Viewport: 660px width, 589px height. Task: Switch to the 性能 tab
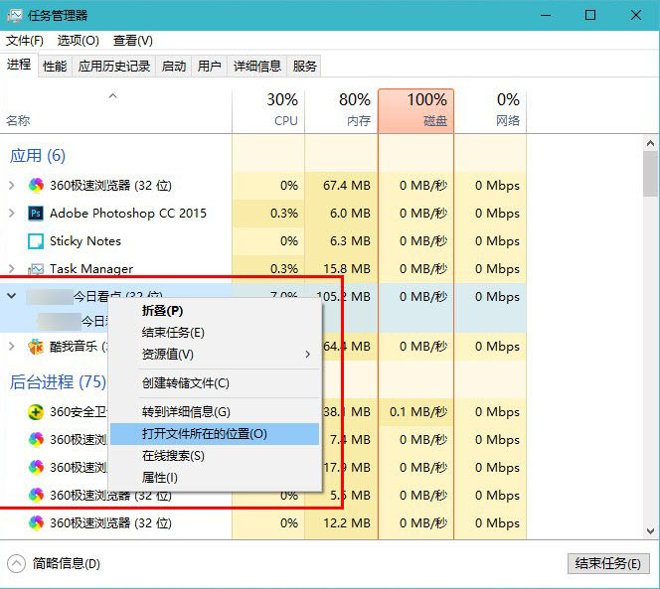coord(55,67)
